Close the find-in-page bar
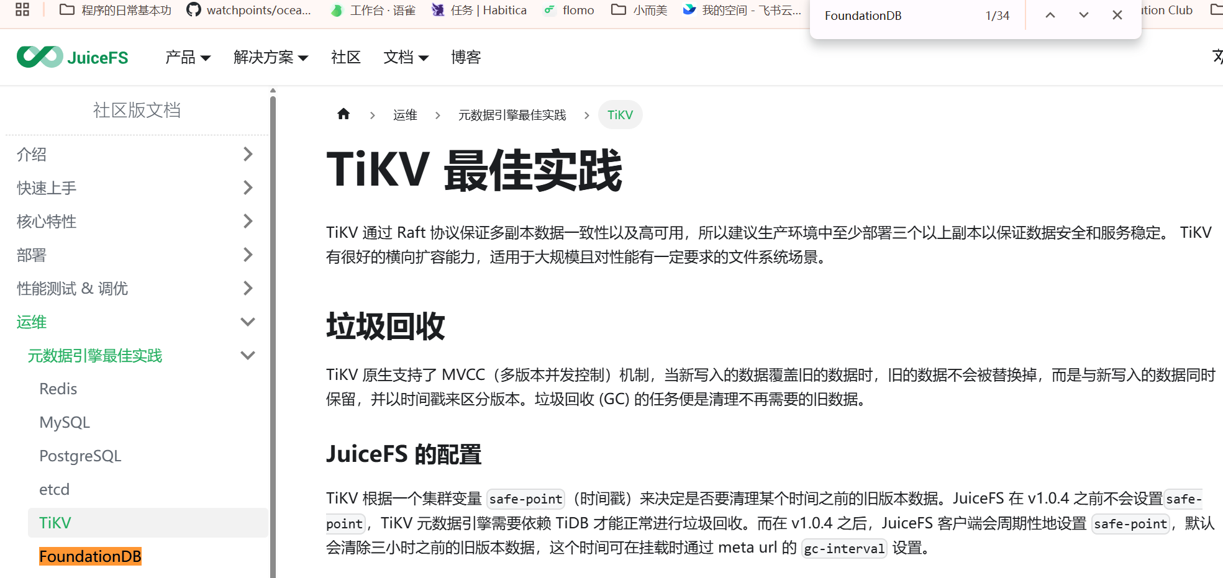 (x=1117, y=16)
